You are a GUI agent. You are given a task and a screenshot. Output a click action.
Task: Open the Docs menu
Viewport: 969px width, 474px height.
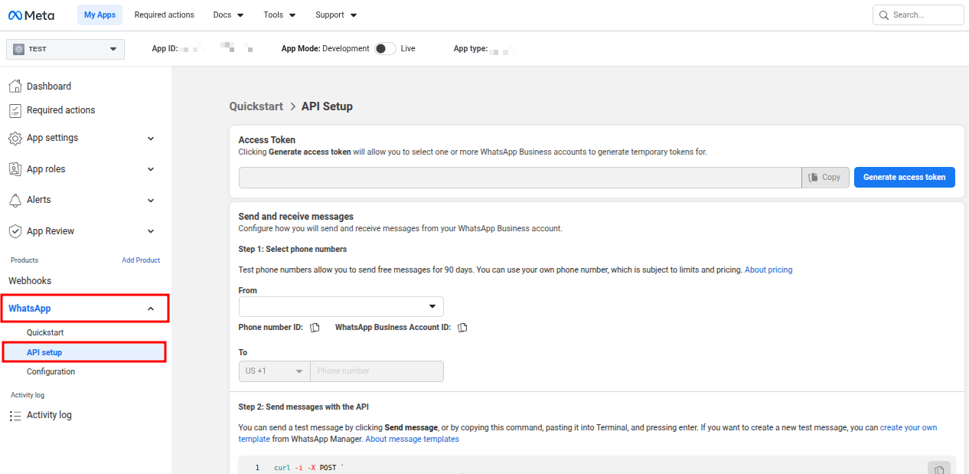[228, 15]
